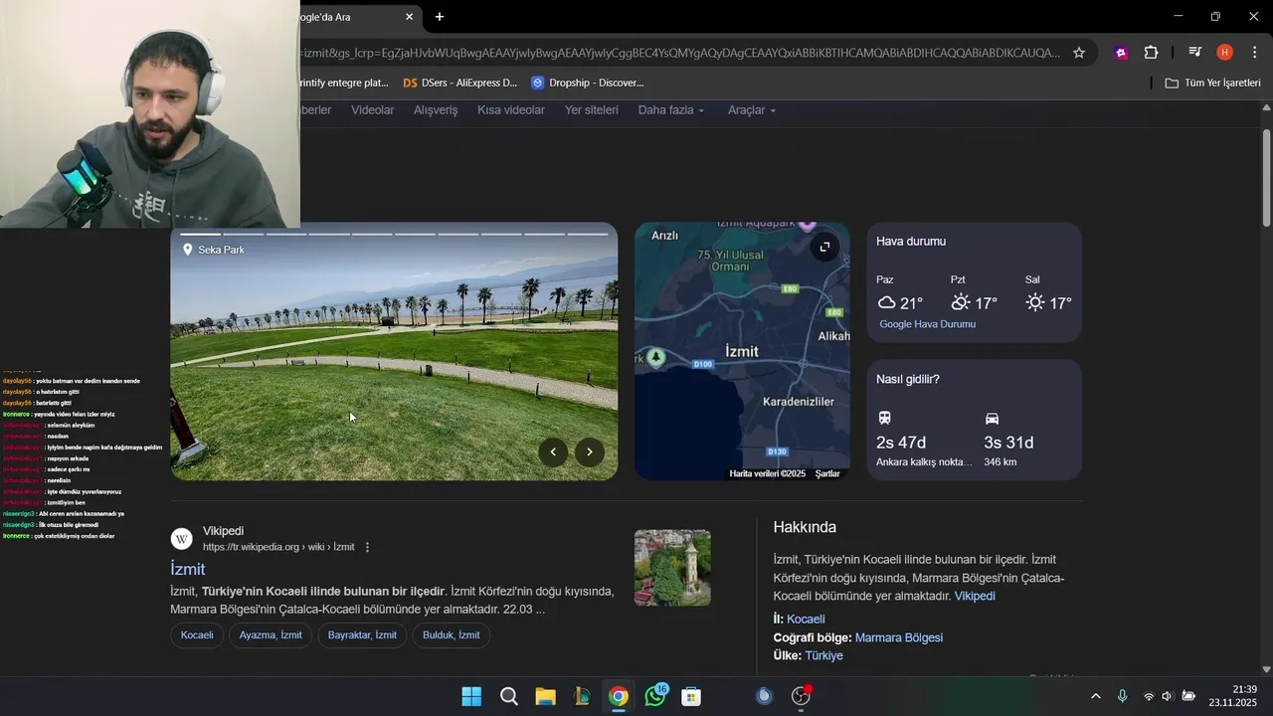Open League of Legends taskbar icon

pyautogui.click(x=582, y=696)
